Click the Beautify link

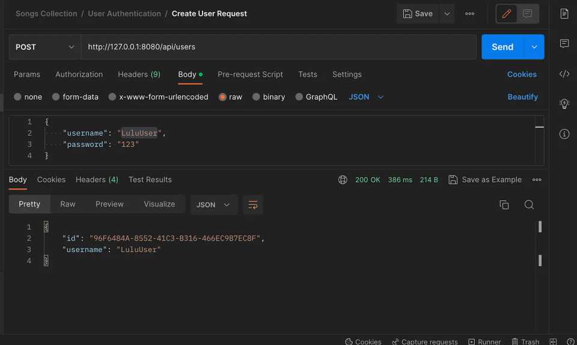(522, 97)
